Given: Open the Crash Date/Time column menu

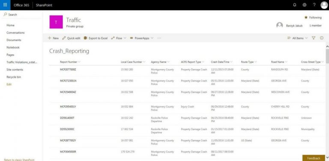Looking at the screenshot, I should (222, 62).
